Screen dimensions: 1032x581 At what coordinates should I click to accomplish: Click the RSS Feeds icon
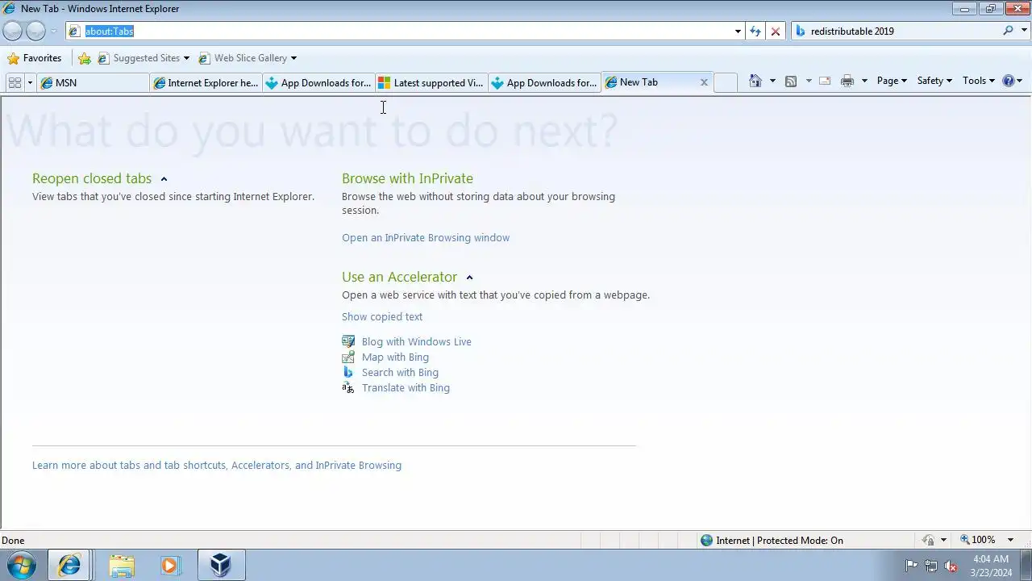pos(791,81)
